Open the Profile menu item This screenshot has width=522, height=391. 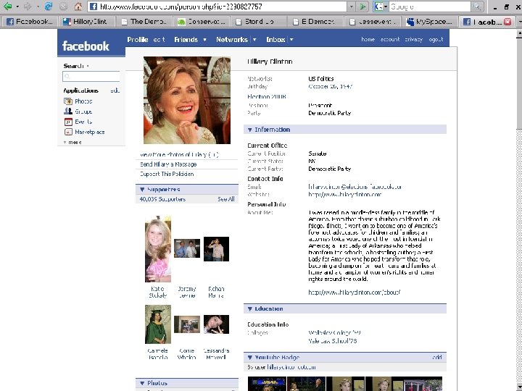[138, 40]
